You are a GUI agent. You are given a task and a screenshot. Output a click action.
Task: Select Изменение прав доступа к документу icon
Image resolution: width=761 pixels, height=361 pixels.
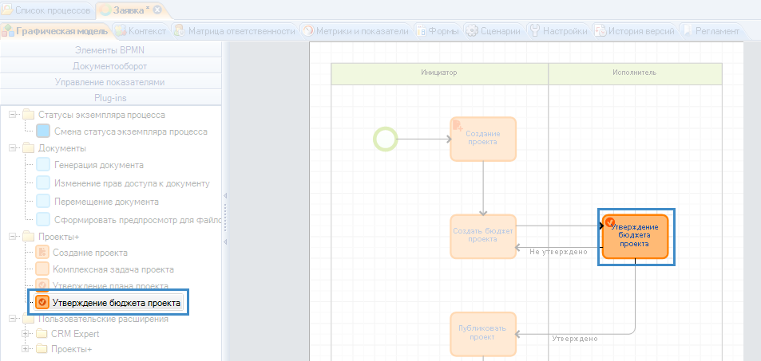43,183
